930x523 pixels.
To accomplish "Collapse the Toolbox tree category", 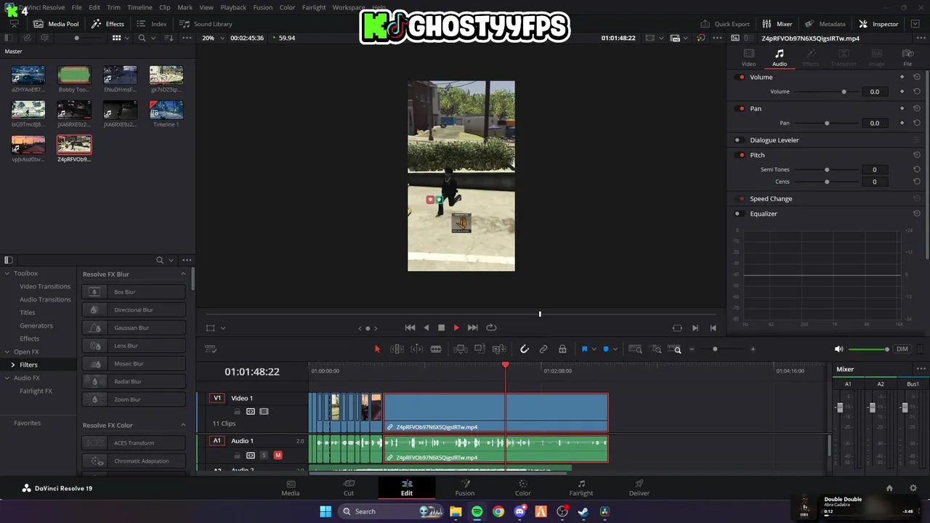I will pyautogui.click(x=7, y=273).
